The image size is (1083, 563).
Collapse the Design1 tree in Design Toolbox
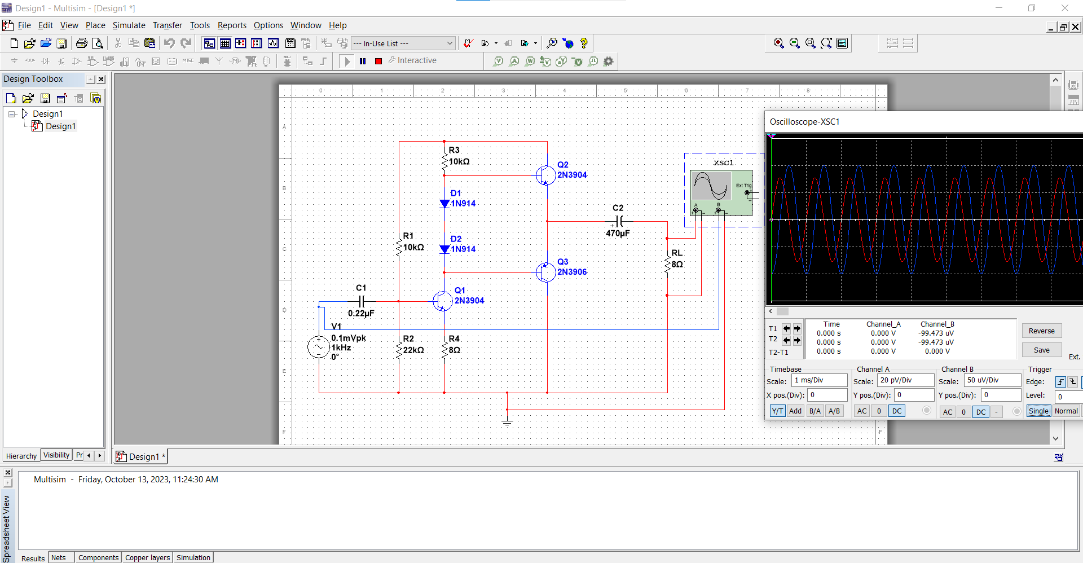tap(11, 113)
